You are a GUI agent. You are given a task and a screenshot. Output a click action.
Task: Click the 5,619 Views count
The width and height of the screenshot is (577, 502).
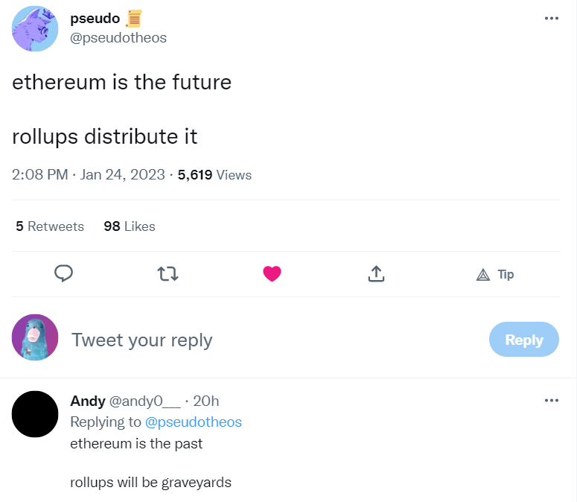pos(214,175)
